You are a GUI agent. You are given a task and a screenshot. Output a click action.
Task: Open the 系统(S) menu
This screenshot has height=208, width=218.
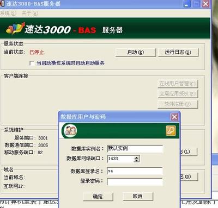click(8, 13)
